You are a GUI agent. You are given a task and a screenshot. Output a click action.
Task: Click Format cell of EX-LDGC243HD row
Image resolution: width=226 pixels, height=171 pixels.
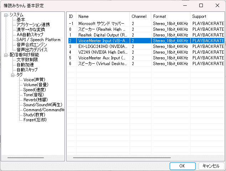tap(171, 46)
